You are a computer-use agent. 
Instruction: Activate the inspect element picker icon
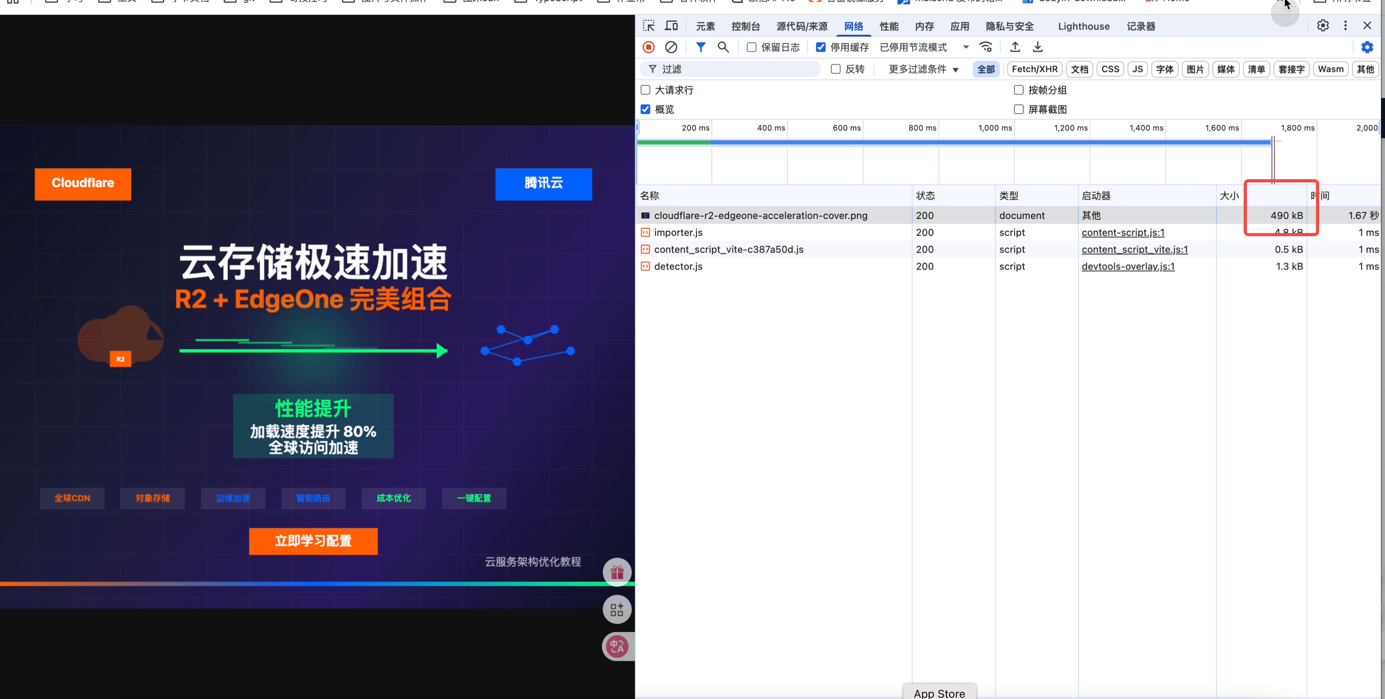pyautogui.click(x=648, y=26)
